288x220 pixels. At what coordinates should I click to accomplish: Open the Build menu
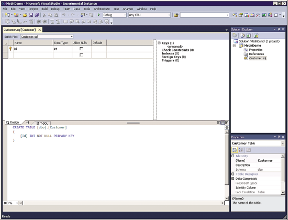(45, 9)
